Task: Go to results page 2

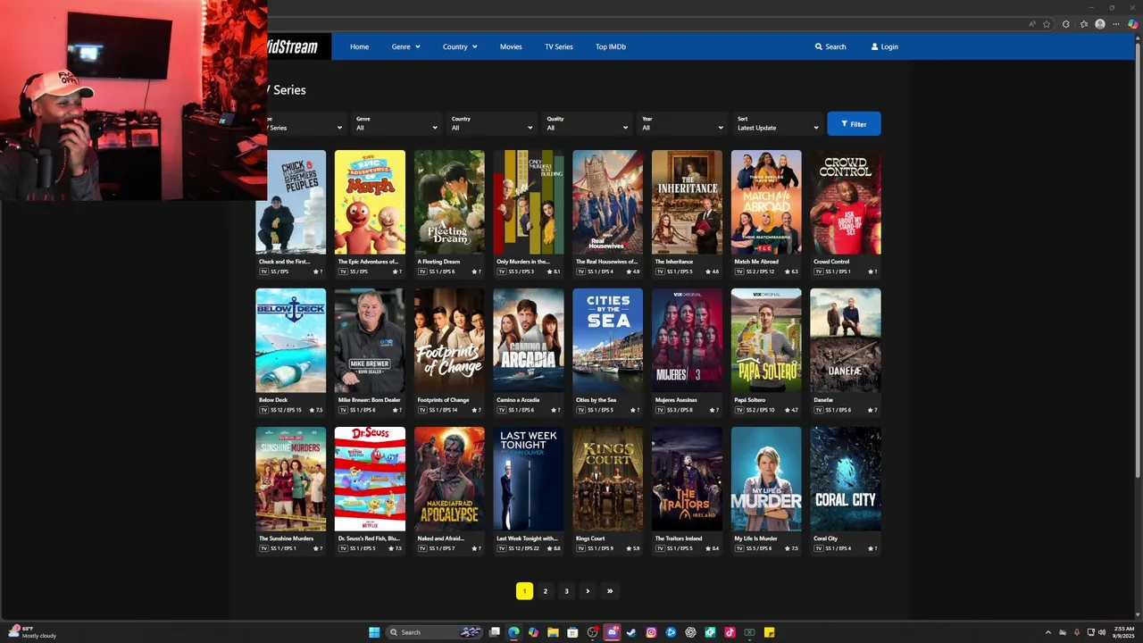Action: (545, 590)
